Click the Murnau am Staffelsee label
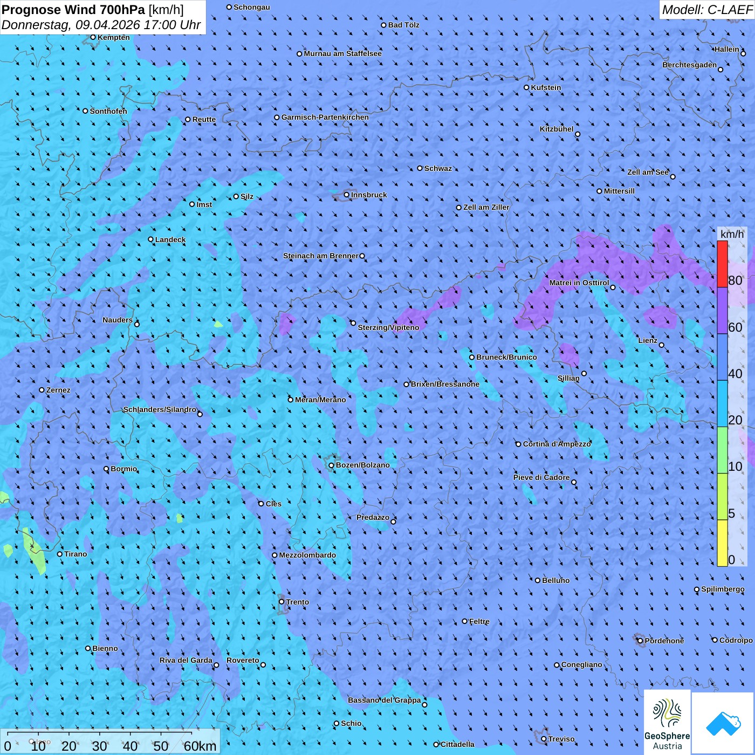755x755 pixels. point(342,53)
